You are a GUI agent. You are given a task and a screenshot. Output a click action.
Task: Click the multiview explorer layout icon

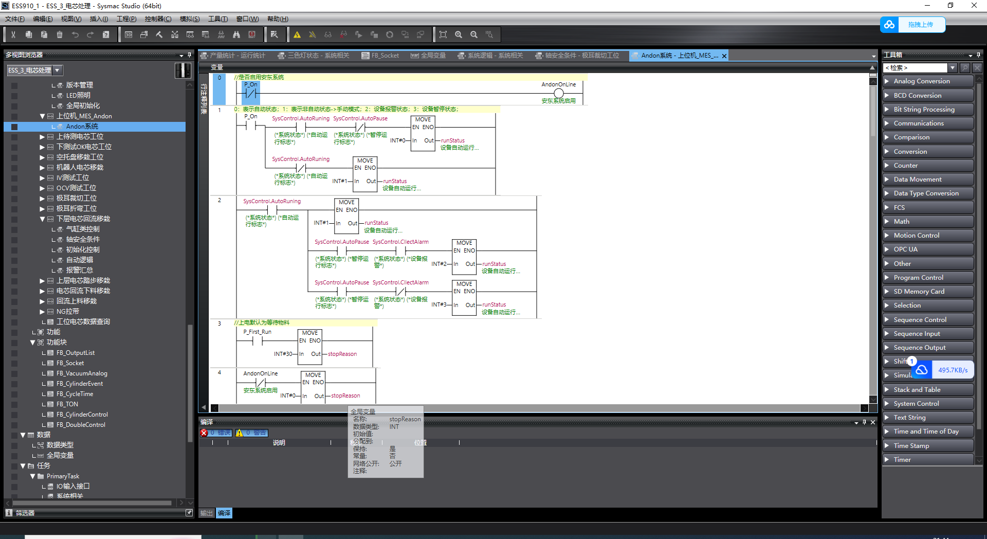pyautogui.click(x=182, y=70)
